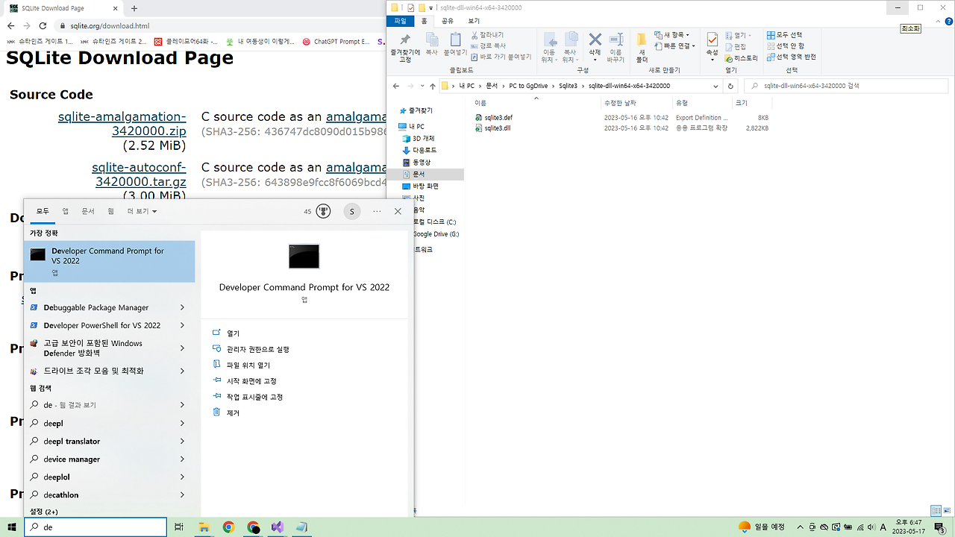Click Debuggable Package Manager app result

tap(95, 307)
